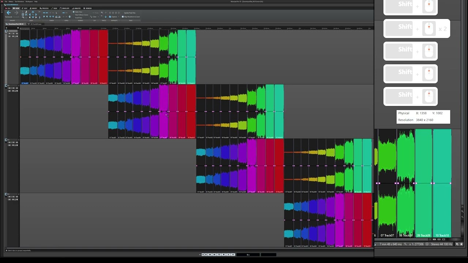The height and width of the screenshot is (263, 468).
Task: Click the info icon in the status bar
Action: point(427,244)
